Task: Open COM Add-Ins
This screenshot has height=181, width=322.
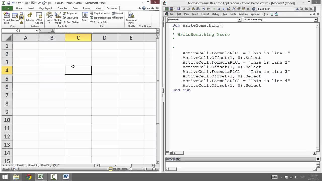Action: (39, 18)
